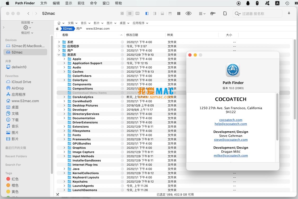
Task: Switch to icon grid view
Action: click(122, 13)
